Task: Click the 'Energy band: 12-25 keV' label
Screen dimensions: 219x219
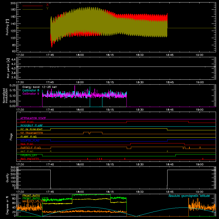Action: pos(40,87)
